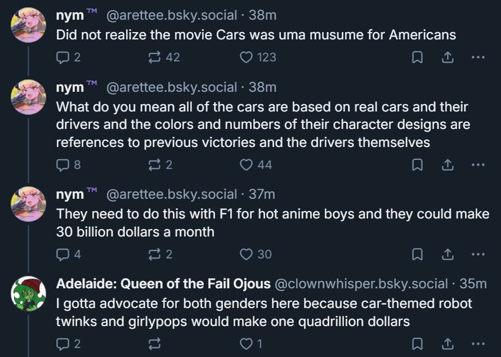Like the post with 123 likes
This screenshot has width=501, height=357.
246,57
